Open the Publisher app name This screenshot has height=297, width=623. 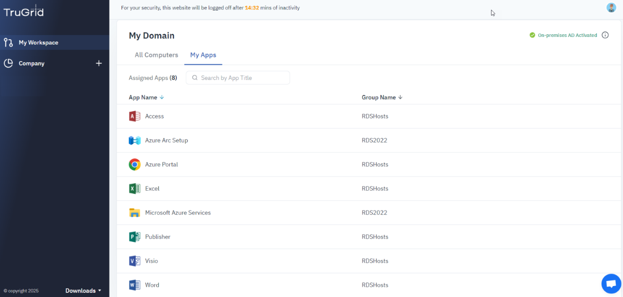pyautogui.click(x=158, y=237)
